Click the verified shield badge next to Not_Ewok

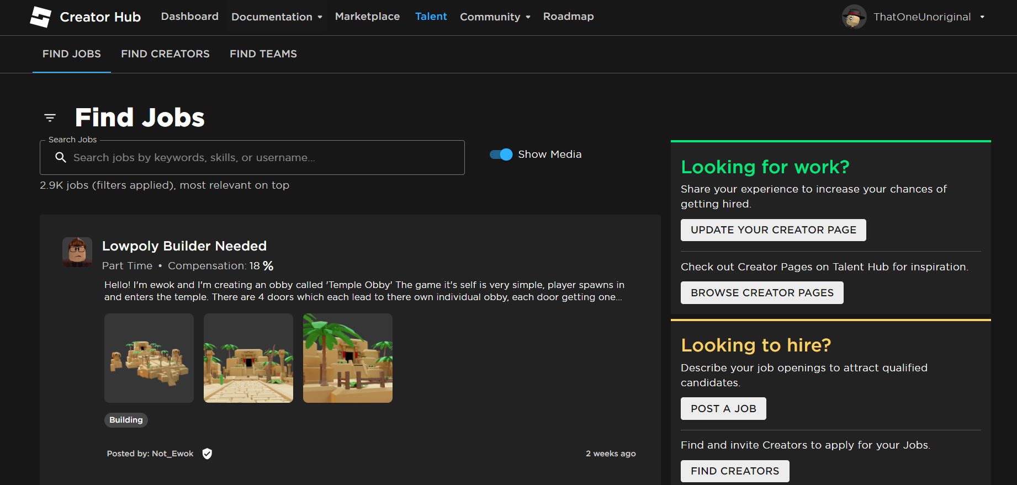(207, 454)
